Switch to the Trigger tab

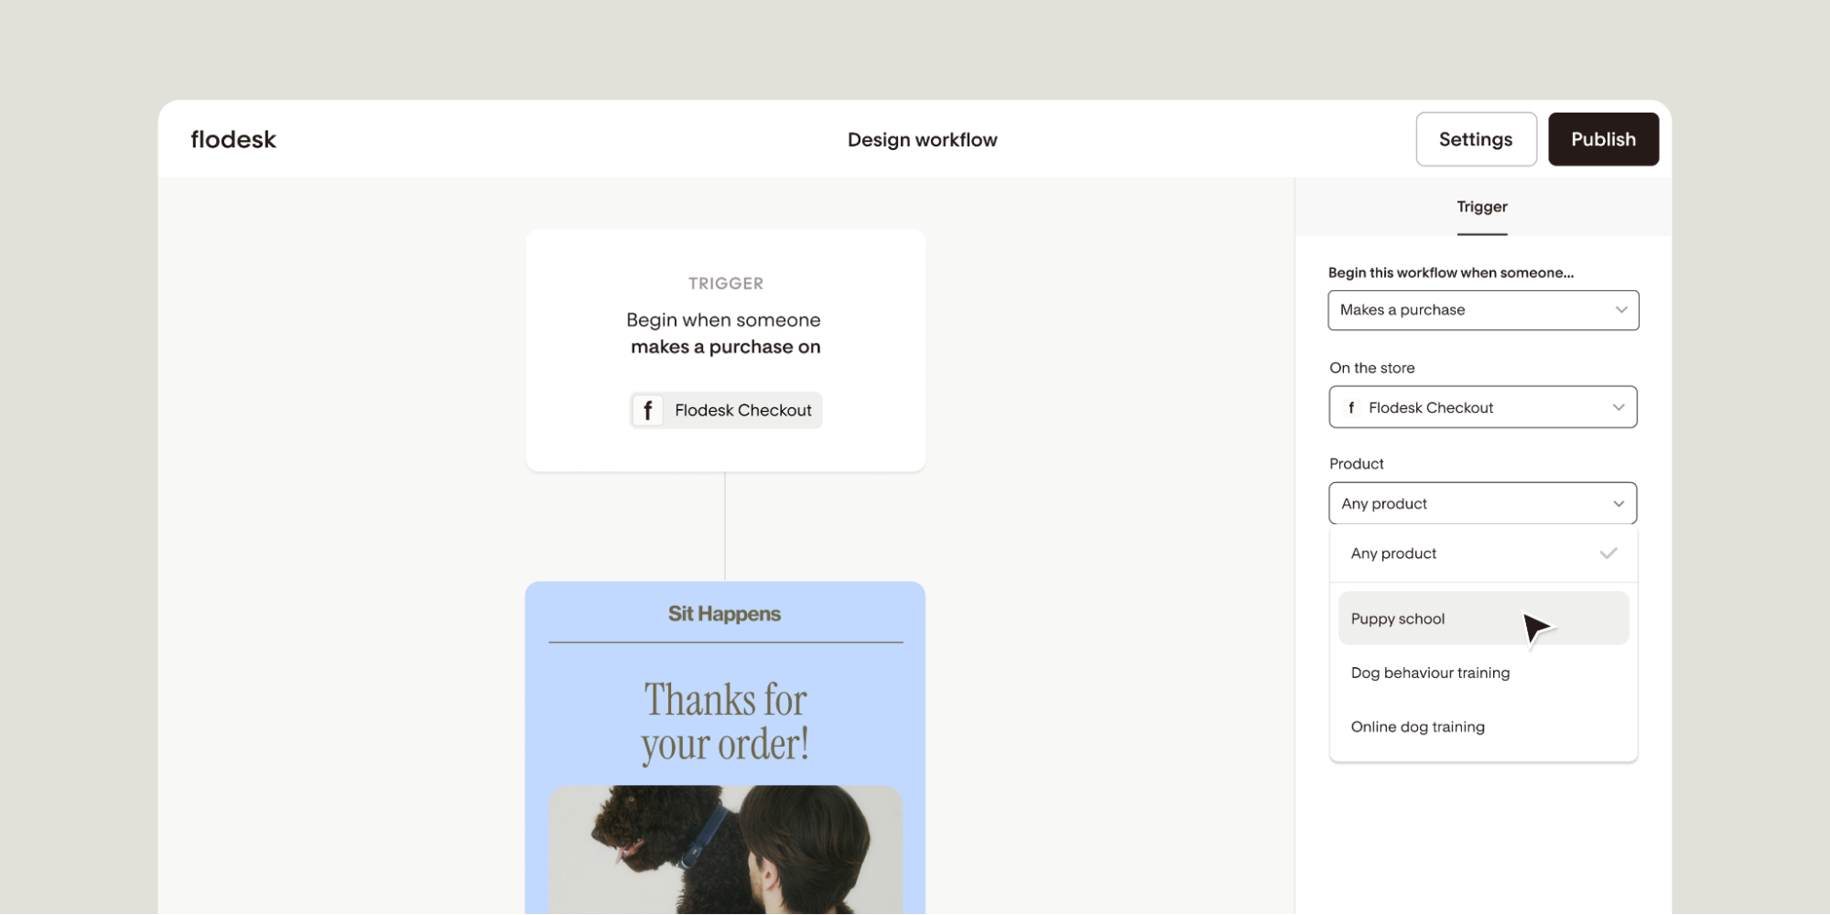1482,207
